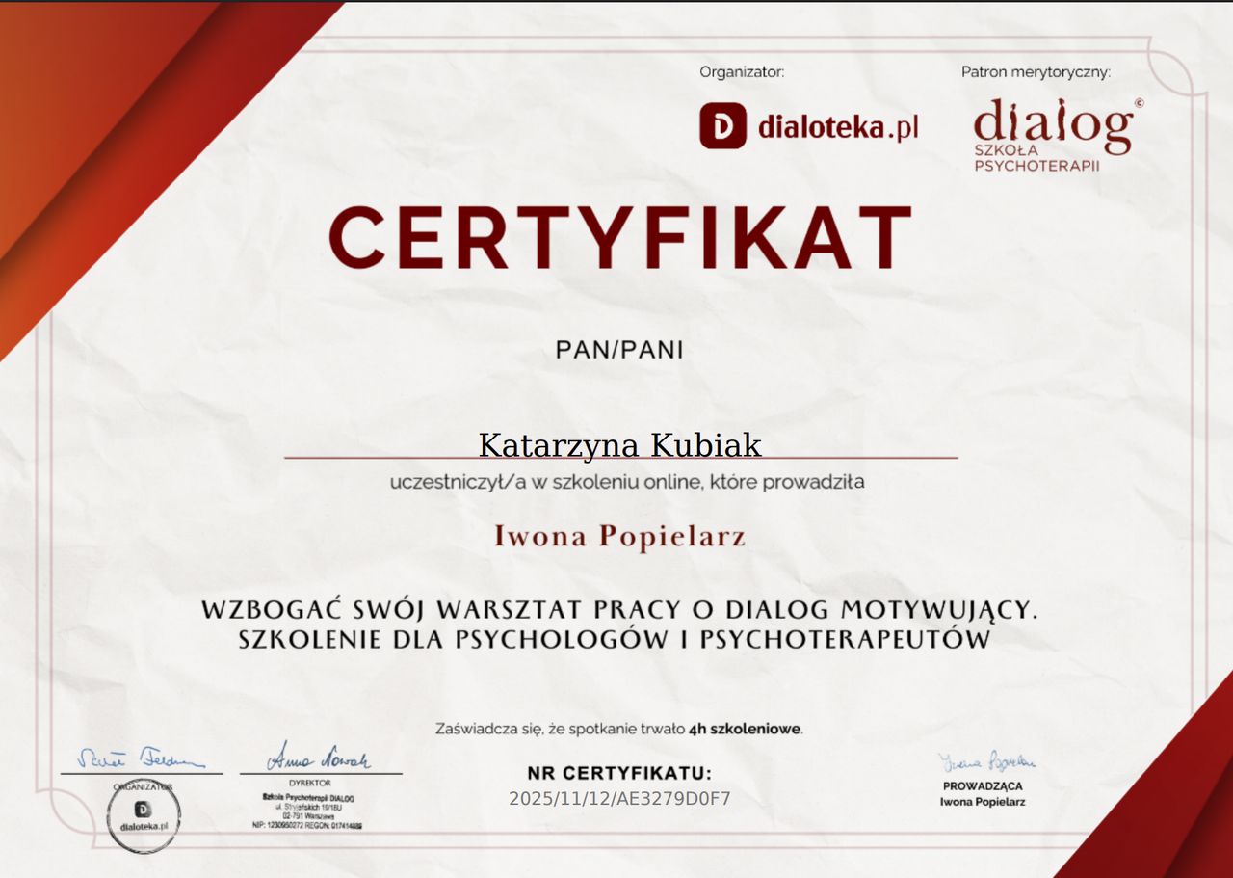The width and height of the screenshot is (1233, 878).
Task: Click the organizer's handwritten signature
Action: [x=141, y=758]
